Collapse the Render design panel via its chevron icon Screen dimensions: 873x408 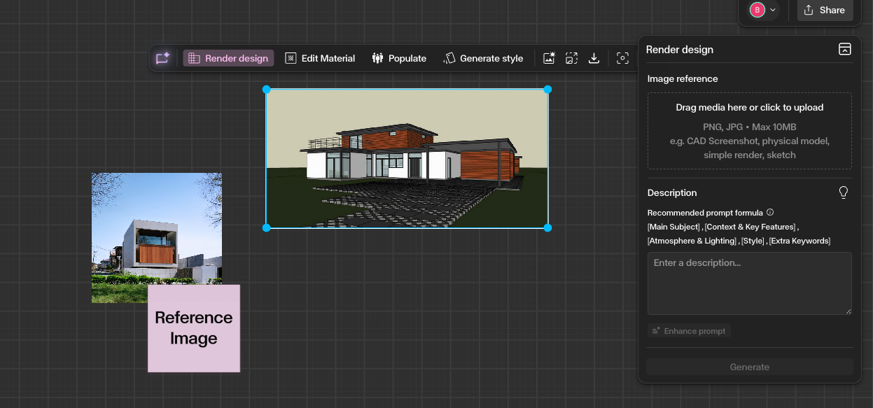point(845,49)
